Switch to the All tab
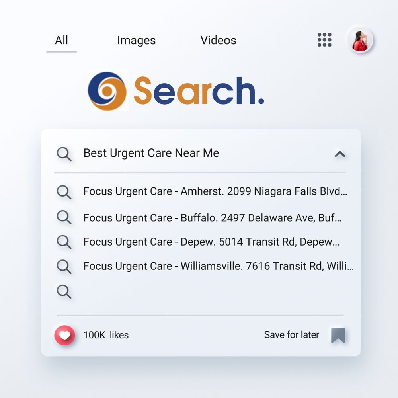398x398 pixels. tap(61, 41)
